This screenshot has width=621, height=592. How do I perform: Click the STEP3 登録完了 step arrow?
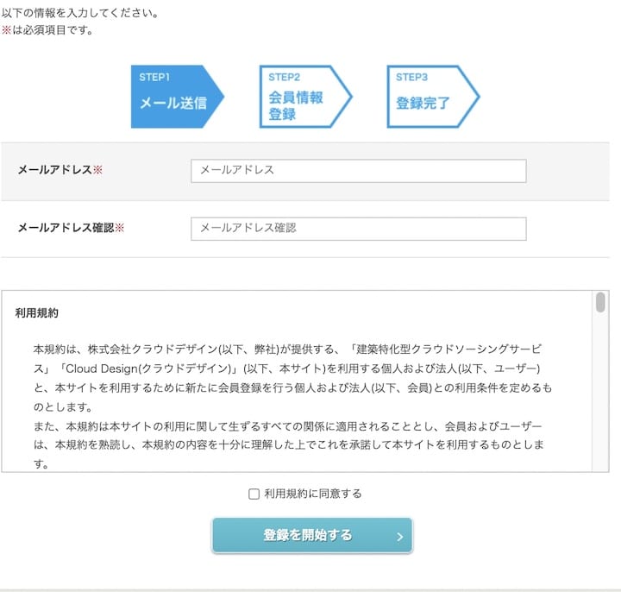click(430, 97)
